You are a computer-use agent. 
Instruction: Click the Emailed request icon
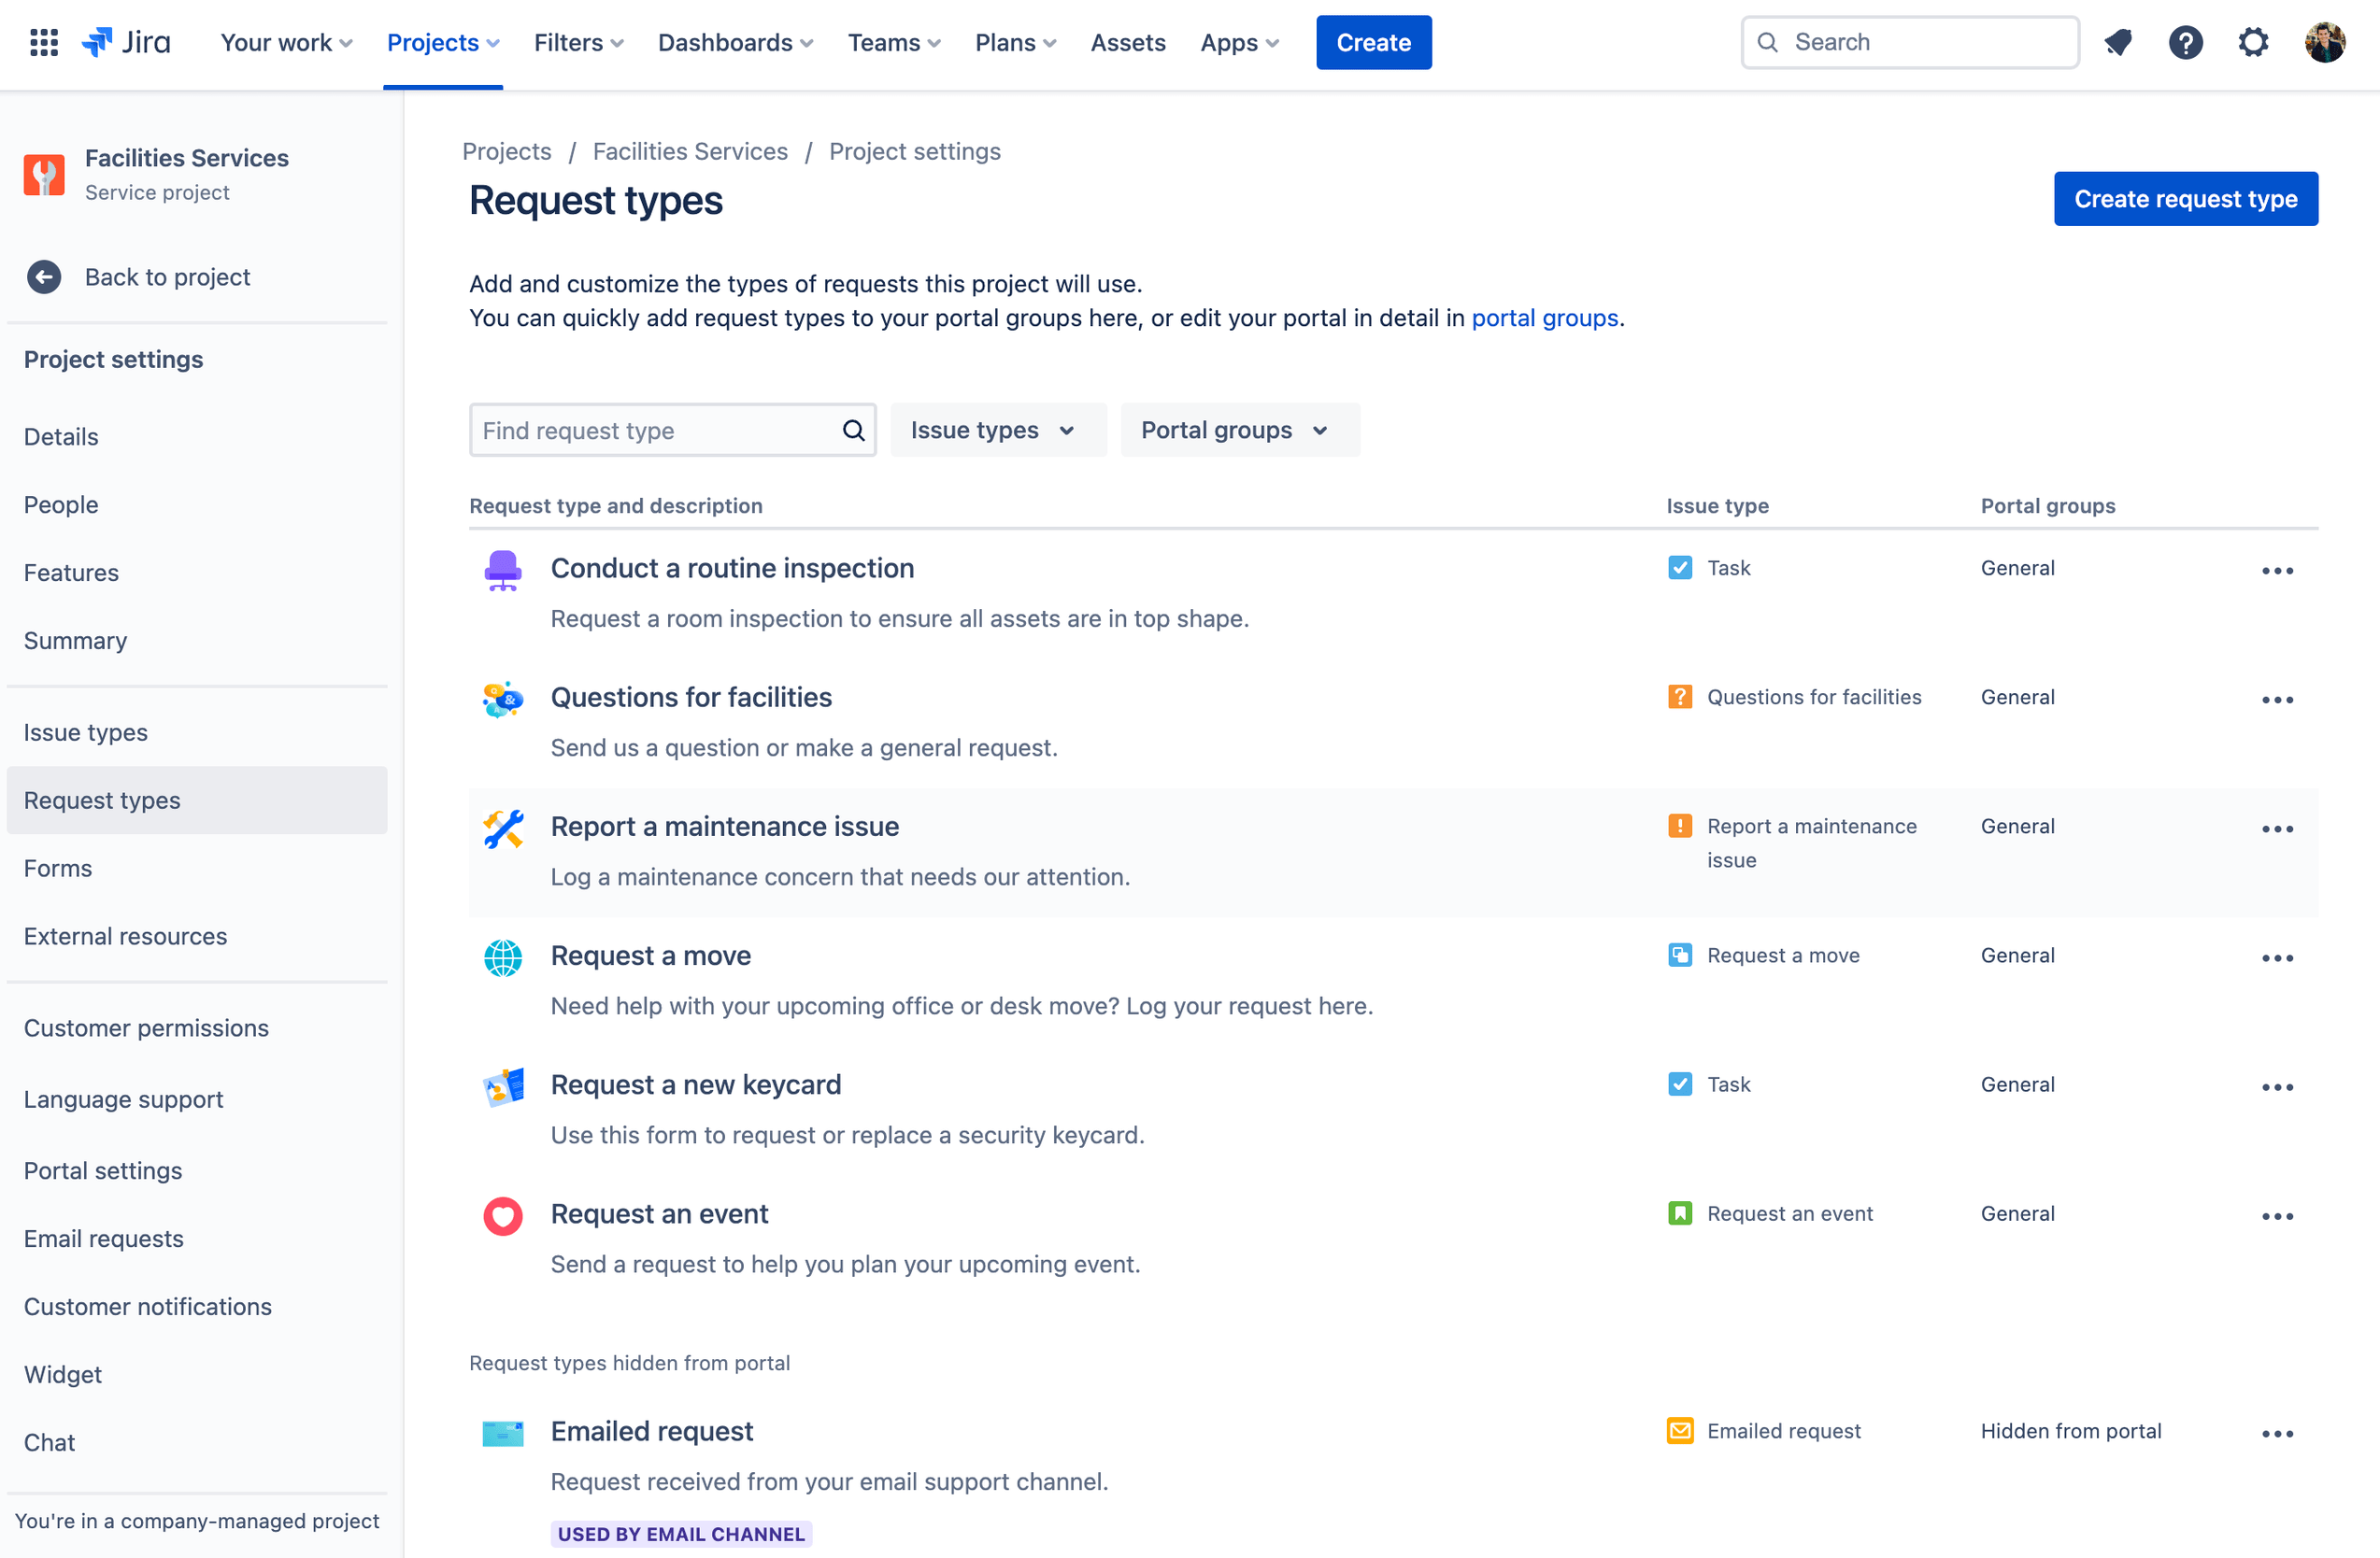tap(503, 1431)
